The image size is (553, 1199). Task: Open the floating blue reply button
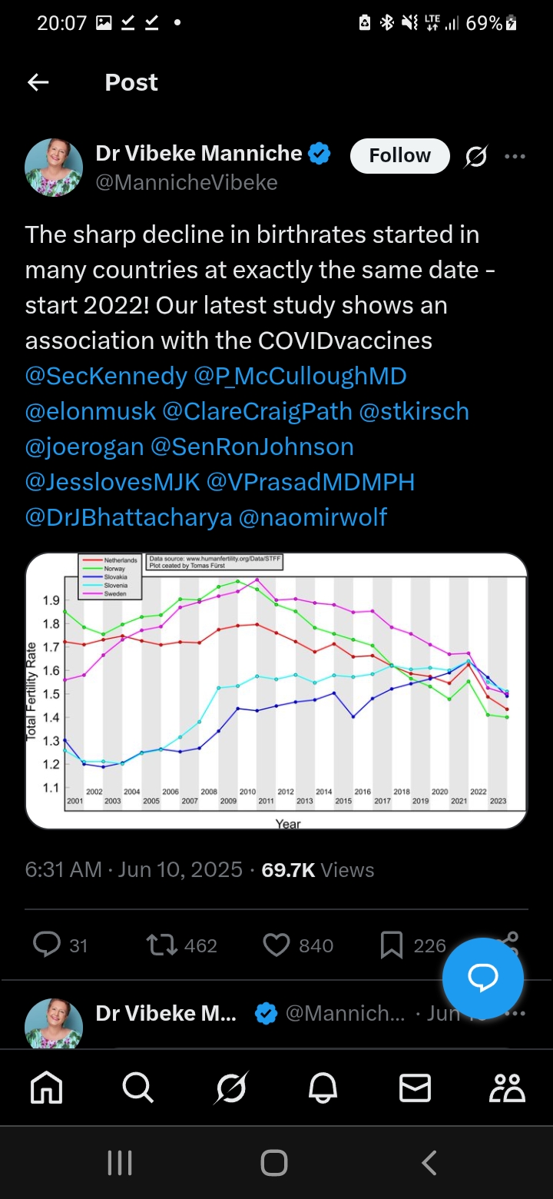(483, 978)
